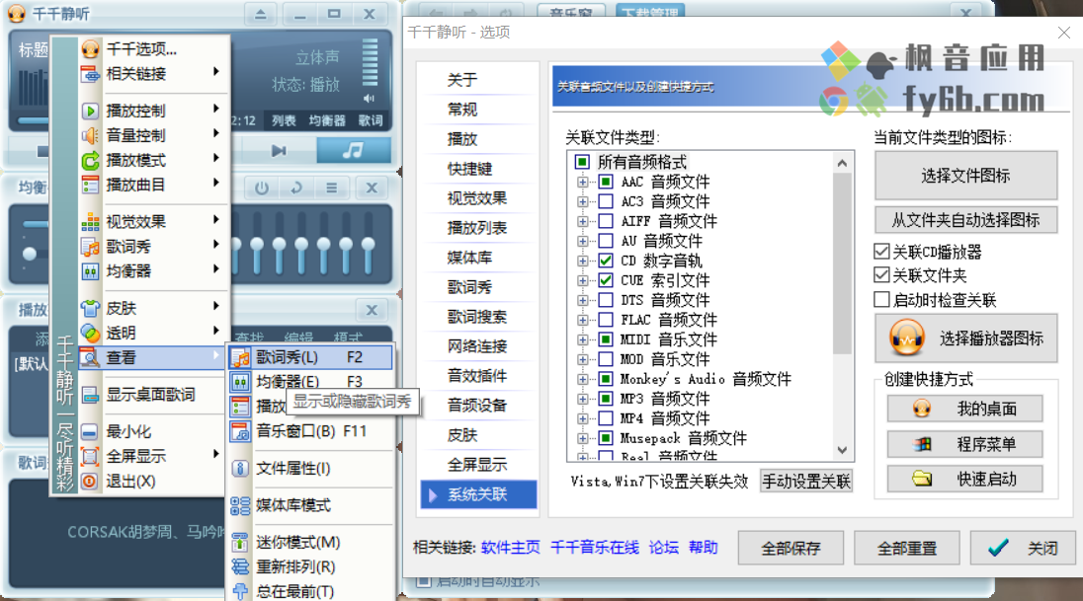This screenshot has width=1083, height=601.
Task: Click the 显示桌面歌词 icon
Action: [x=91, y=395]
